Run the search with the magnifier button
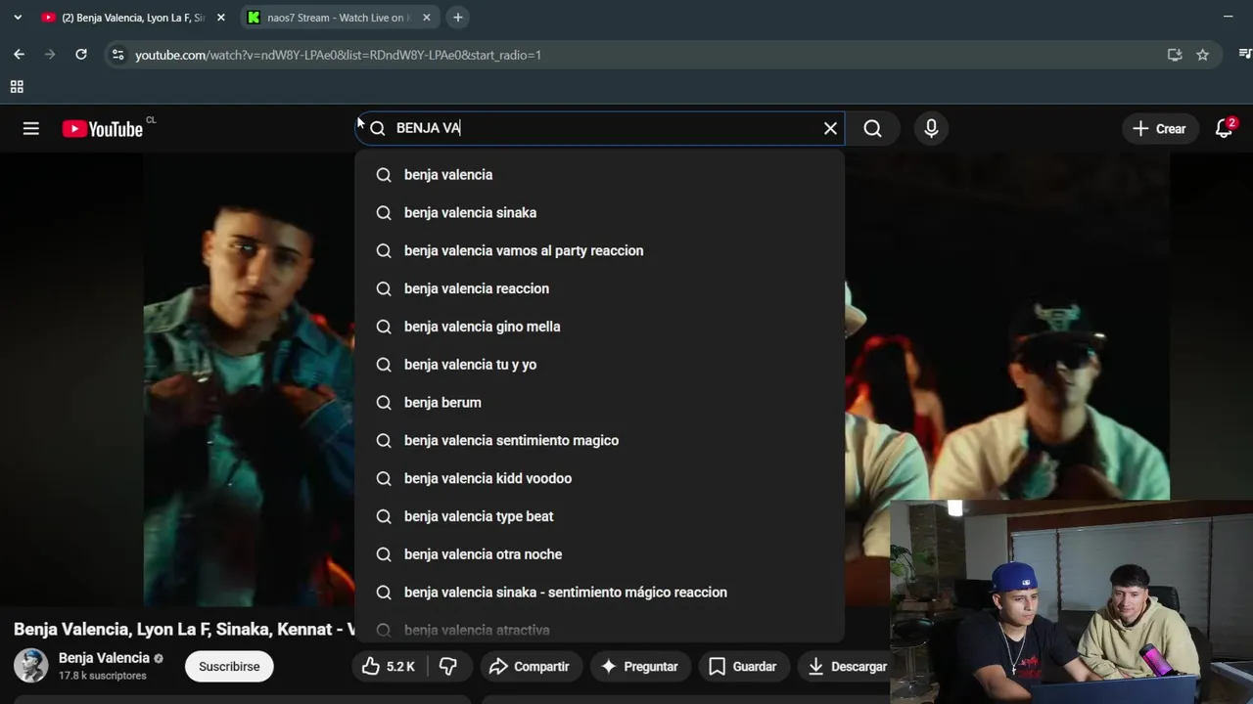This screenshot has height=704, width=1253. pyautogui.click(x=872, y=128)
